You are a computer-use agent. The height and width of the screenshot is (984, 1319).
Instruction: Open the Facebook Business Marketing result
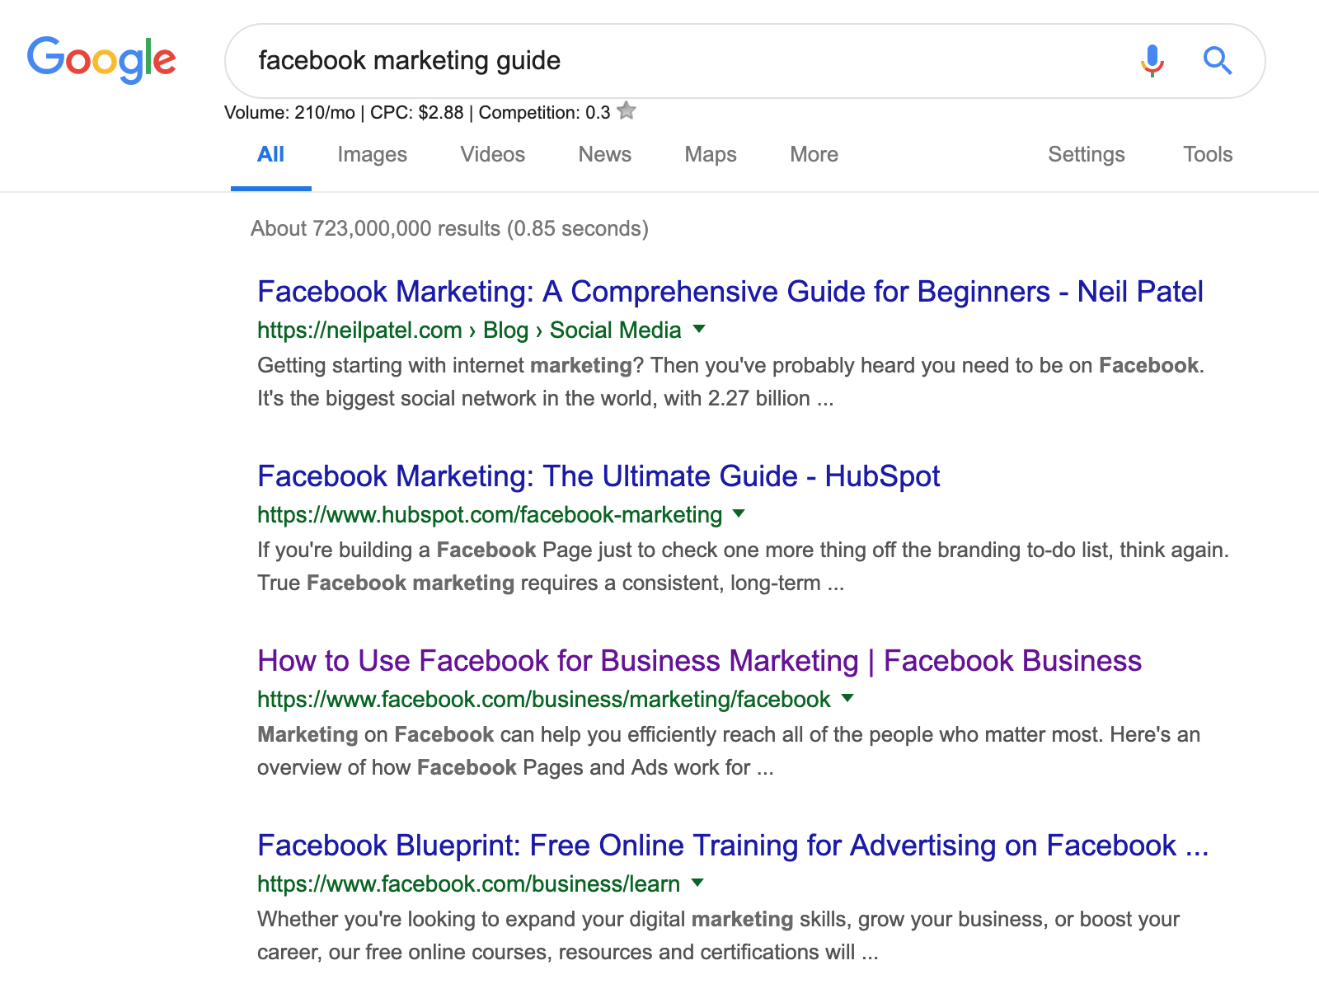point(699,661)
